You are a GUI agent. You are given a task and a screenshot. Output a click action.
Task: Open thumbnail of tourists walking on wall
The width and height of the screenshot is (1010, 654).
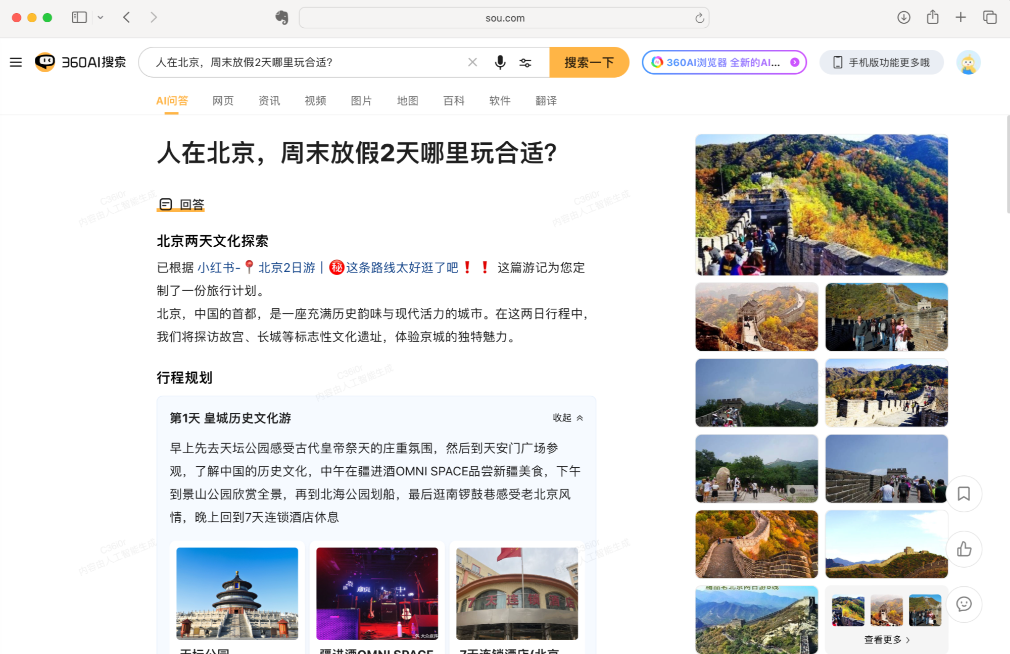(x=887, y=317)
